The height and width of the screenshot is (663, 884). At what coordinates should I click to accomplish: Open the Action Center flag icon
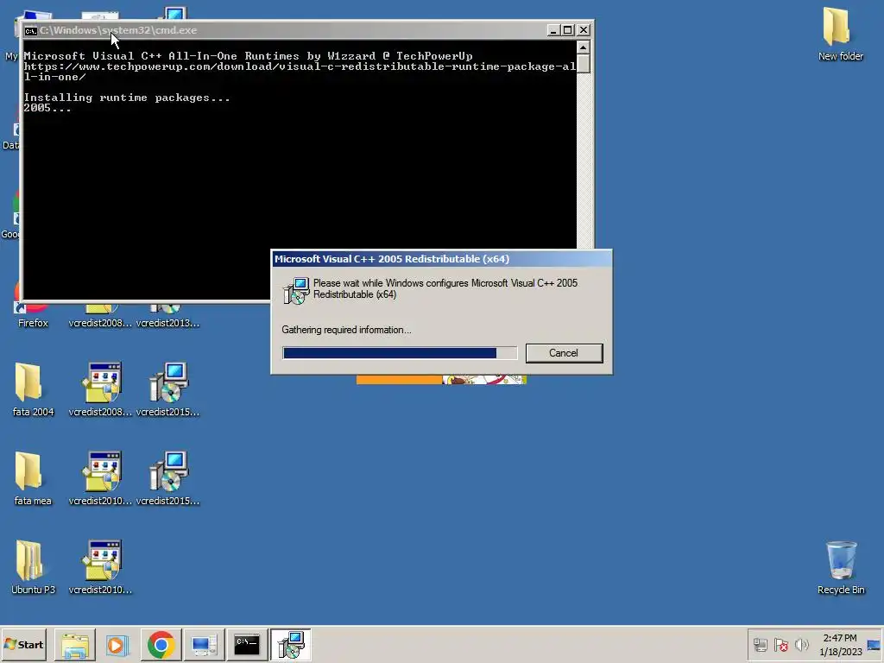point(780,644)
